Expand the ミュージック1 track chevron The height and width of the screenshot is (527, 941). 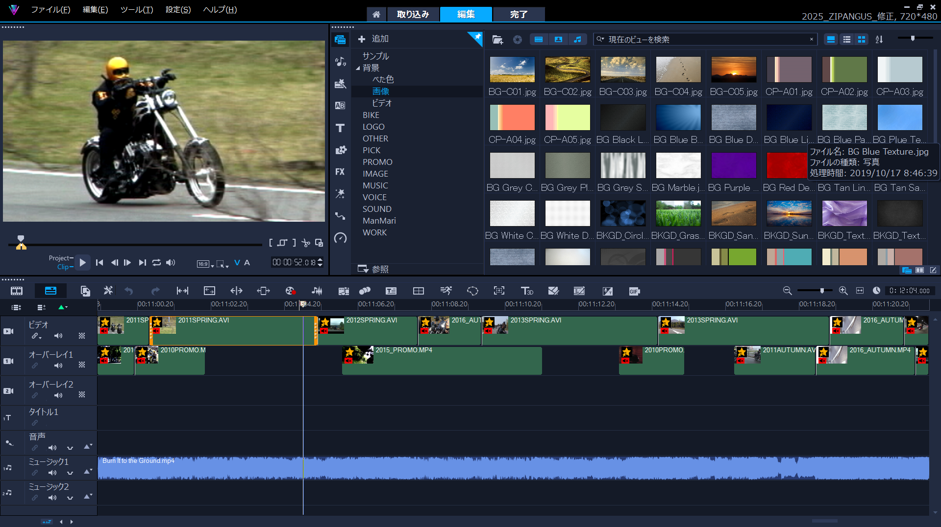point(70,473)
